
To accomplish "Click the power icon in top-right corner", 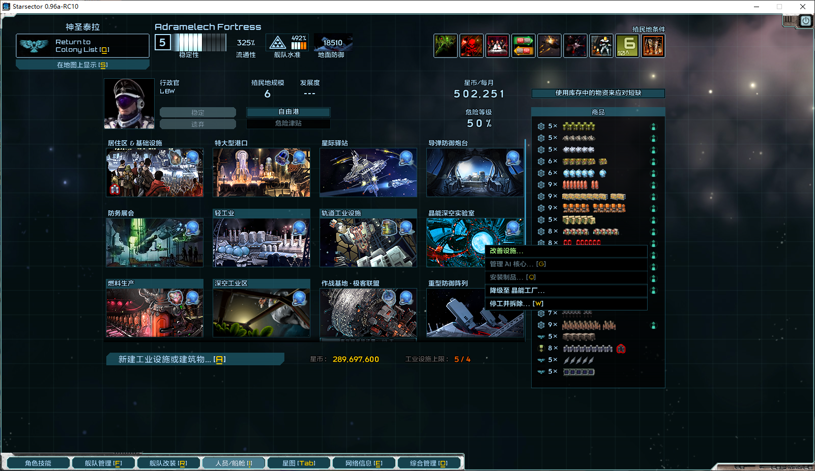I will click(806, 21).
